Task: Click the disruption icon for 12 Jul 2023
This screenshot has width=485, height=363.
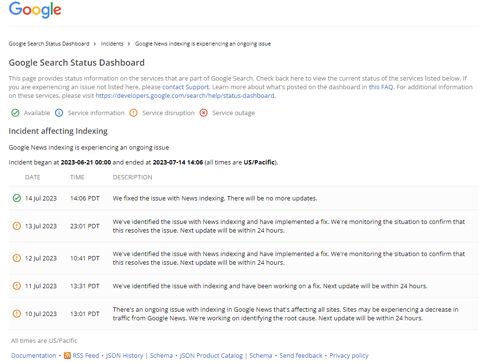Action: coord(17,258)
